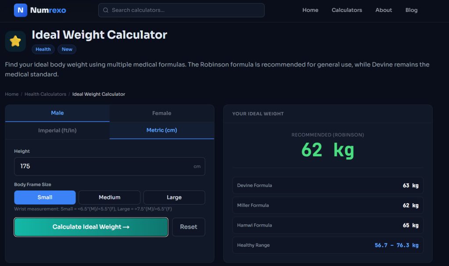Choose Imperial (ft/in) units tab
This screenshot has height=266, width=449.
(x=57, y=130)
